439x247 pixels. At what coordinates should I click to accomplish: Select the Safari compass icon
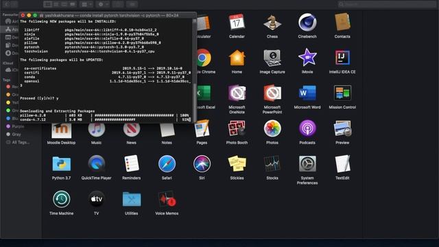167,163
